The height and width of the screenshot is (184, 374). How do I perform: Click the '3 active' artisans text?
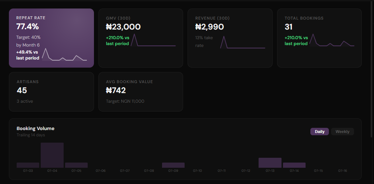pos(25,101)
